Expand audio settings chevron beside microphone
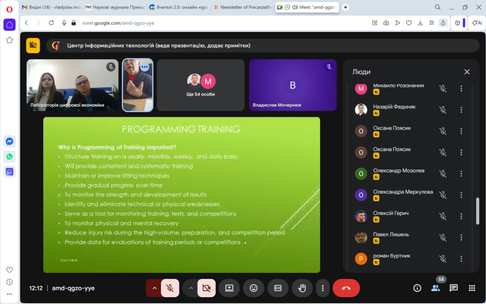The height and width of the screenshot is (304, 486). coord(154,288)
